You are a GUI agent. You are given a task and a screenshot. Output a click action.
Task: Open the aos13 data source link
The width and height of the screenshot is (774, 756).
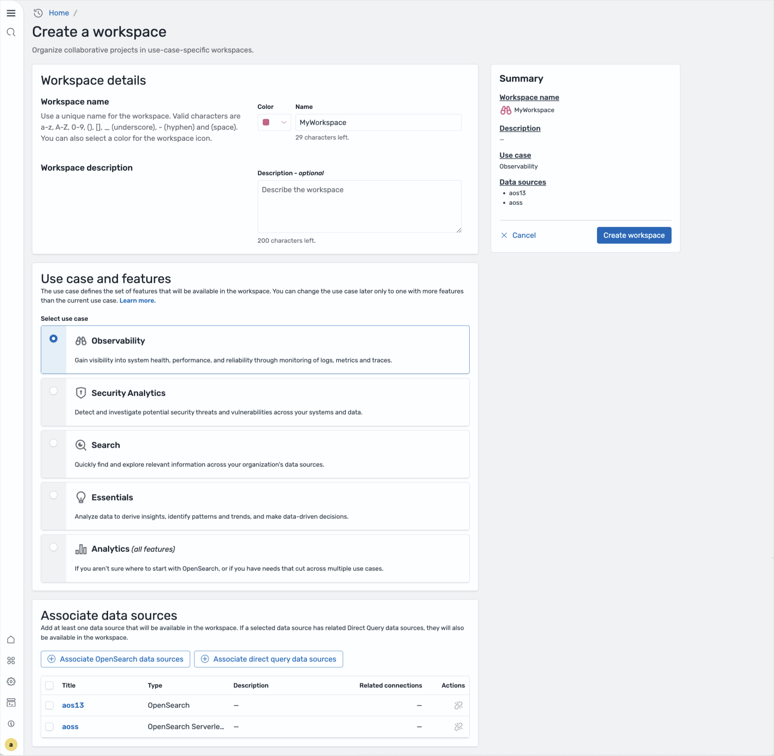tap(73, 705)
